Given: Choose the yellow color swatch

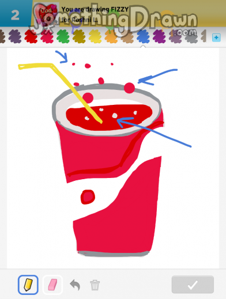Looking at the screenshot, I should click(95, 36).
